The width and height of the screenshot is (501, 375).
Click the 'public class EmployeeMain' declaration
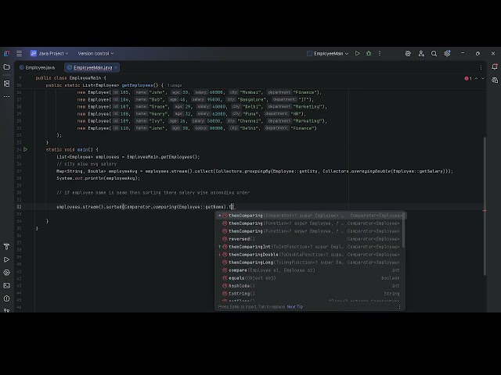pos(70,78)
